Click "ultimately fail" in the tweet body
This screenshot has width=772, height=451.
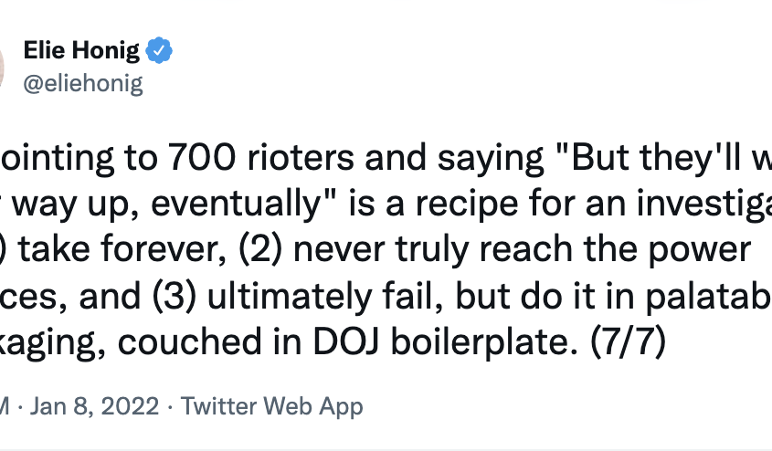pyautogui.click(x=325, y=296)
